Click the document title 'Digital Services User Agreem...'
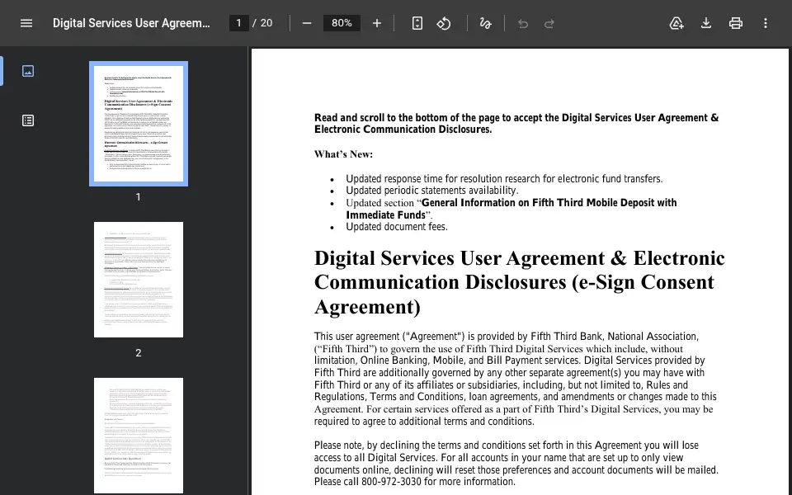The height and width of the screenshot is (495, 792). [x=131, y=23]
